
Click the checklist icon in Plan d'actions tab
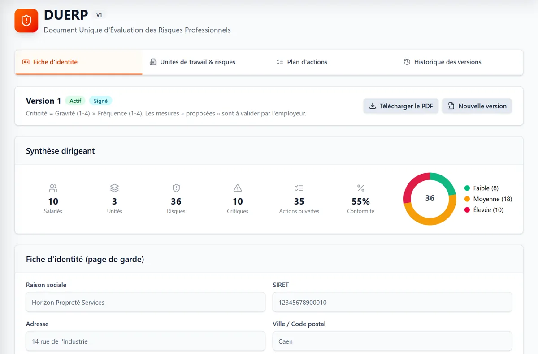coord(280,62)
